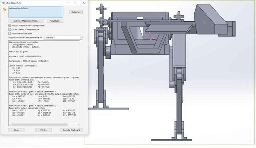Image resolution: width=256 pixels, height=148 pixels.
Task: Click the yellow selection icon beside velociraptor.SLDASM
Action: [x=4, y=9]
